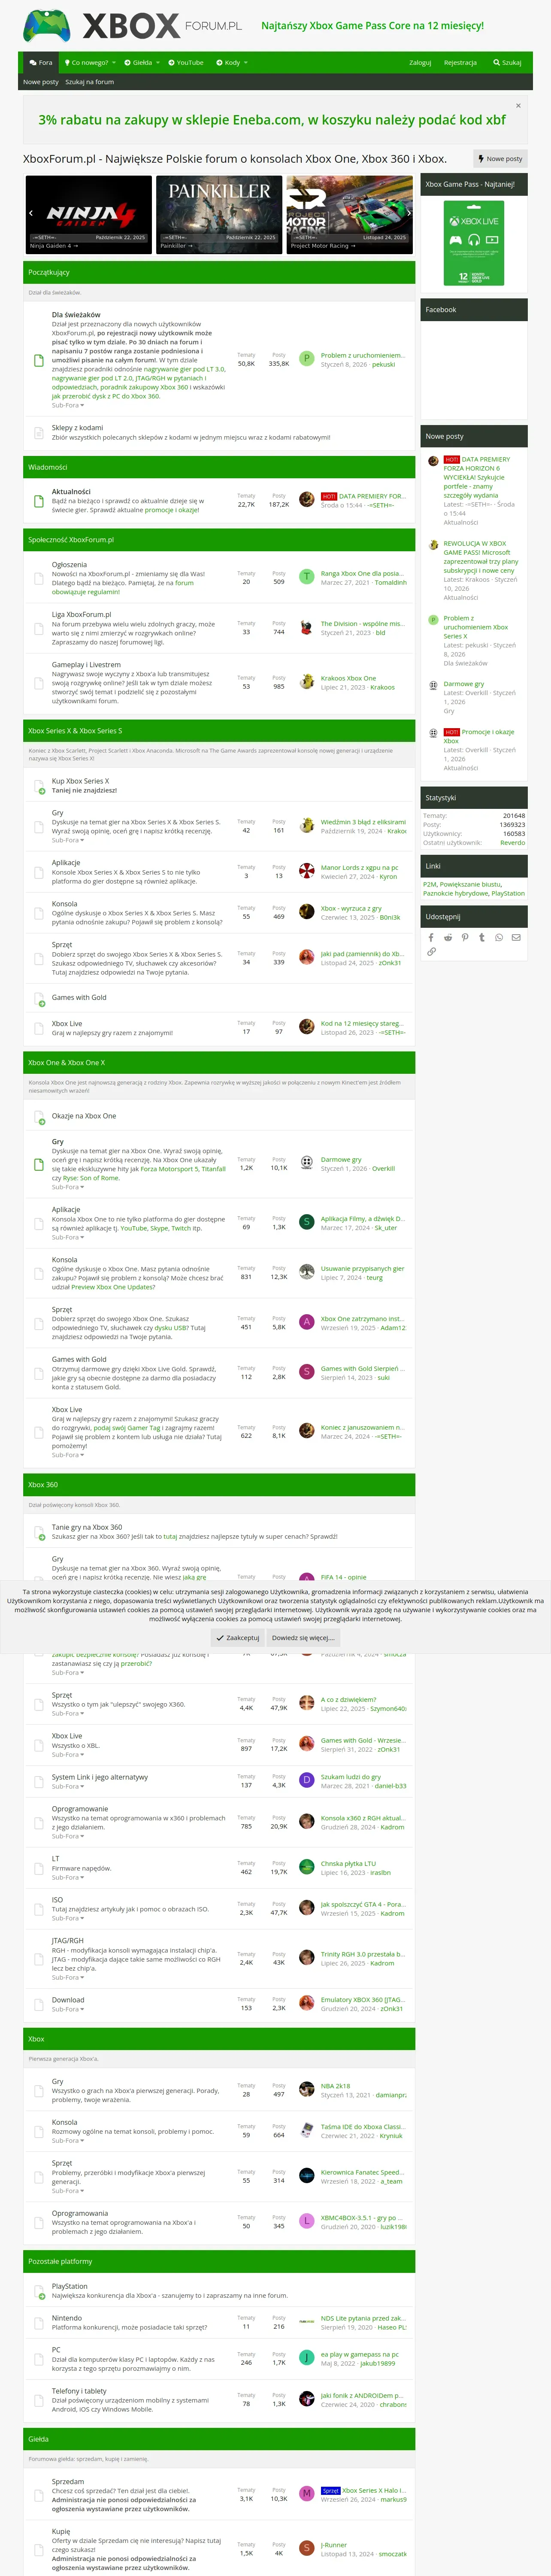Open the Najtańszy Xbox Game Pass Core link
The width and height of the screenshot is (551, 2576).
(372, 26)
